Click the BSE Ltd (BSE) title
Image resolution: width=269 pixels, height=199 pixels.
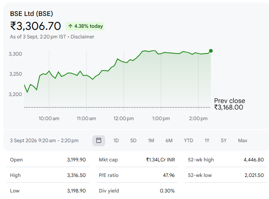pyautogui.click(x=32, y=14)
